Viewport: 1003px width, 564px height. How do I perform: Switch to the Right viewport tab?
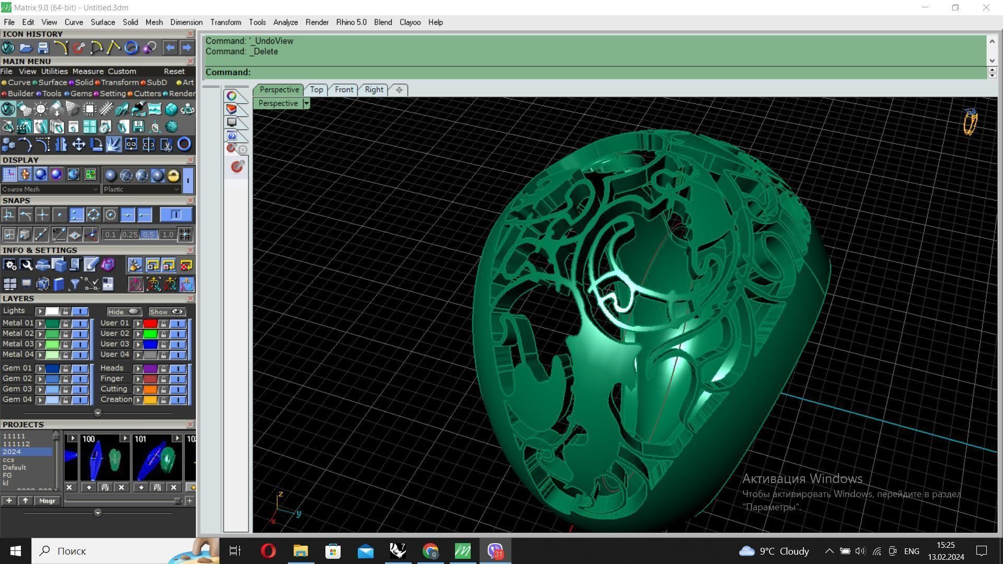click(x=374, y=90)
